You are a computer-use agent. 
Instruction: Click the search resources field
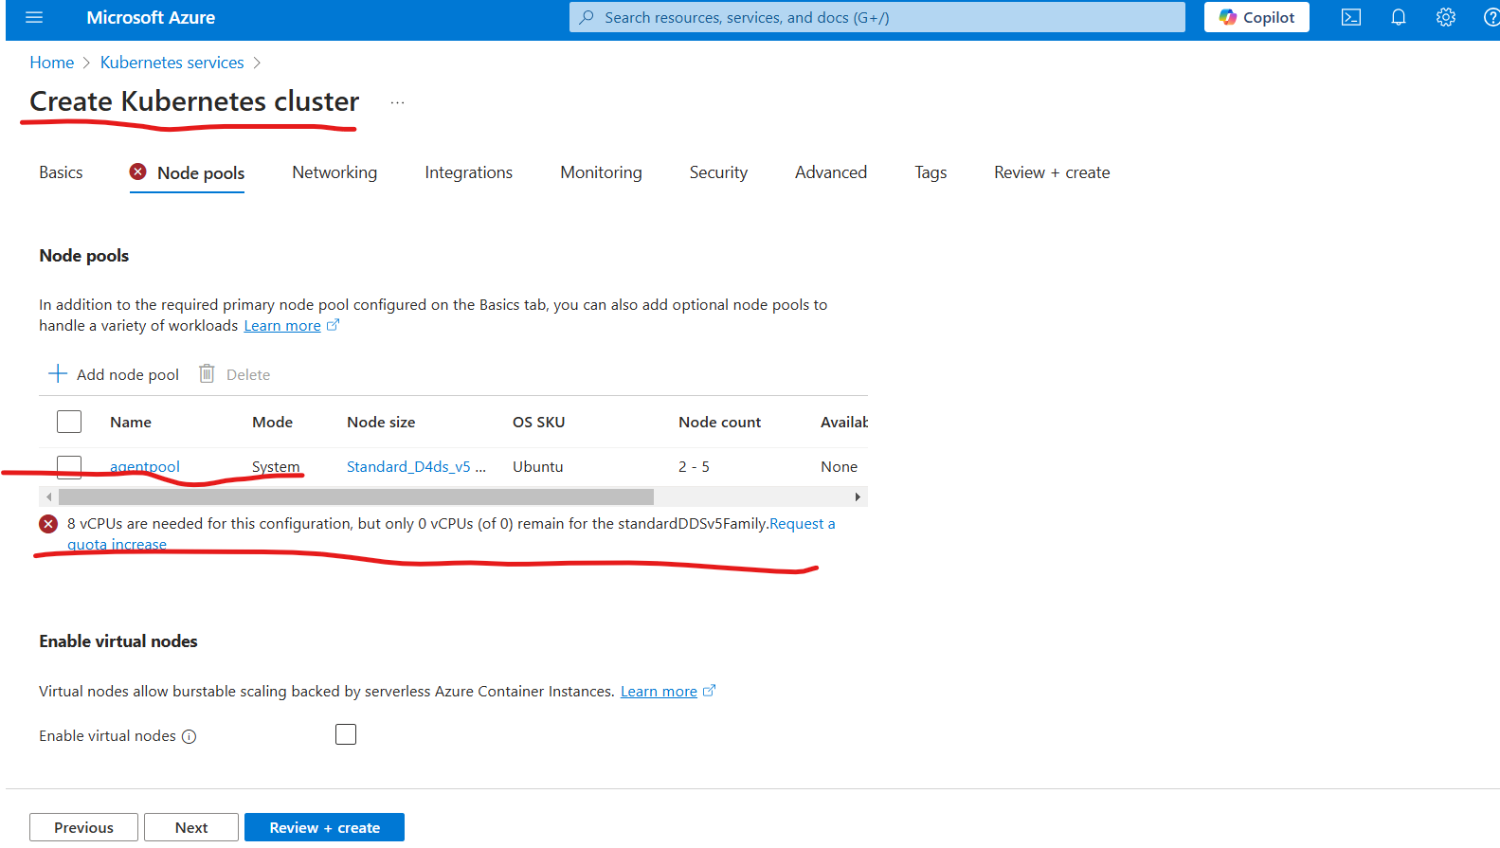coord(877,17)
